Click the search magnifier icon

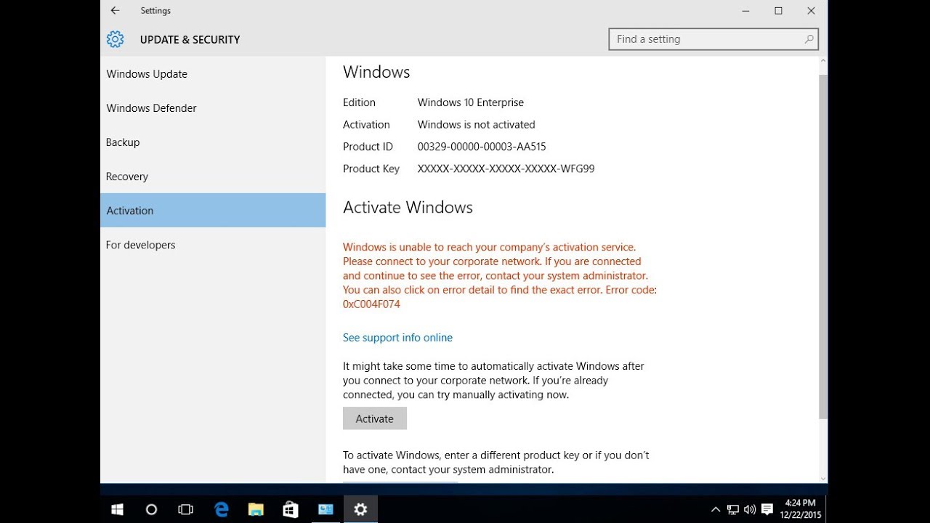[x=809, y=39]
